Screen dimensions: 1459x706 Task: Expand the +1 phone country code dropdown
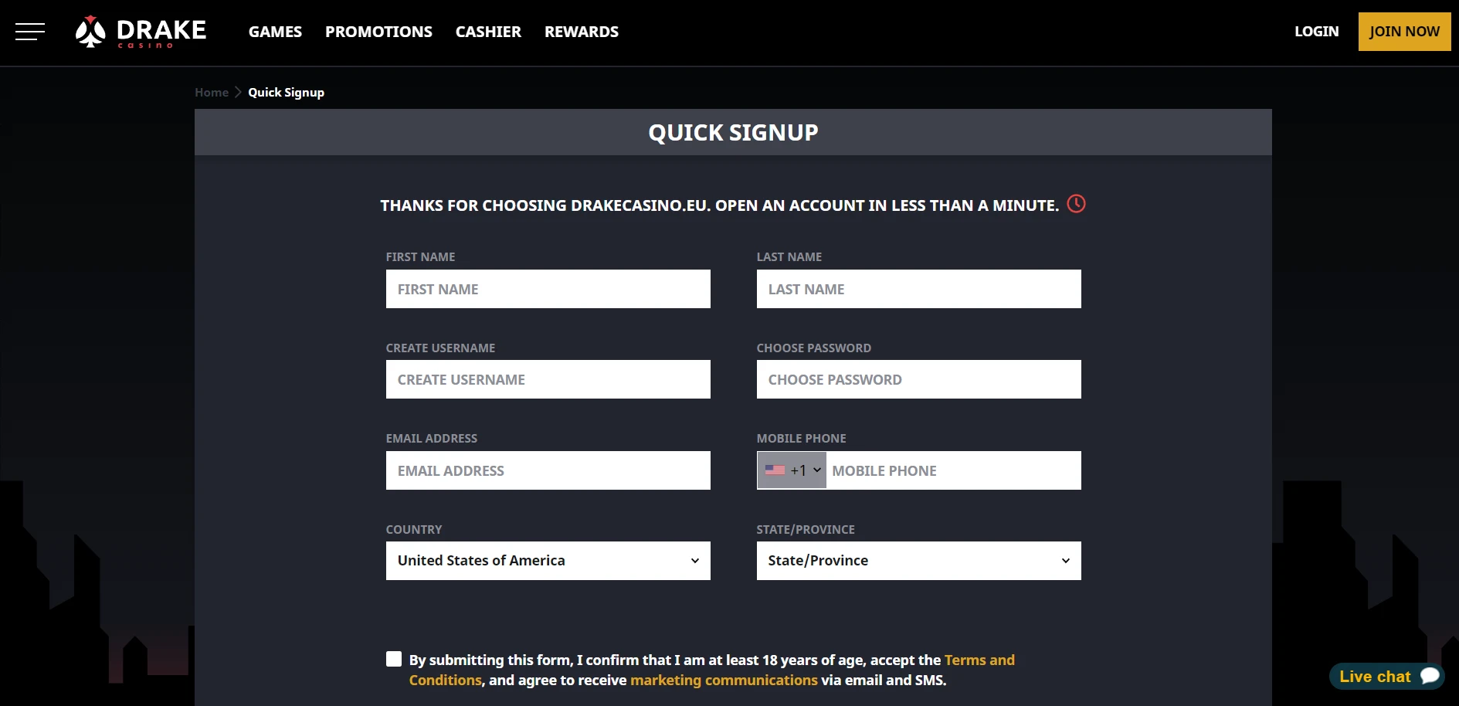(792, 470)
